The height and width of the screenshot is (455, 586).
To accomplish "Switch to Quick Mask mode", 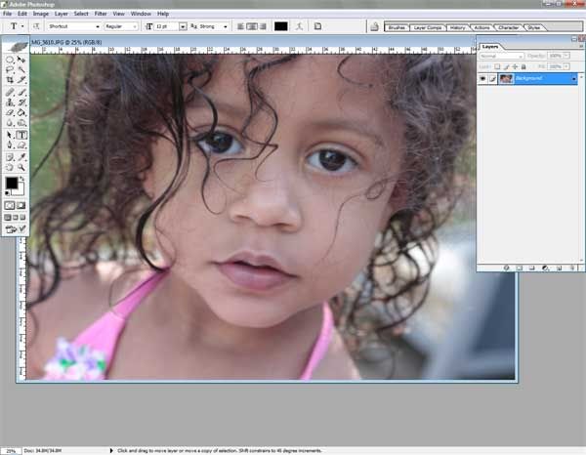I will point(21,205).
